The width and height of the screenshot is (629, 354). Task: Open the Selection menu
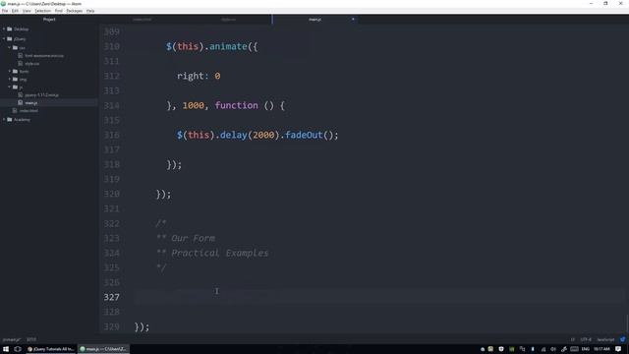click(x=42, y=11)
